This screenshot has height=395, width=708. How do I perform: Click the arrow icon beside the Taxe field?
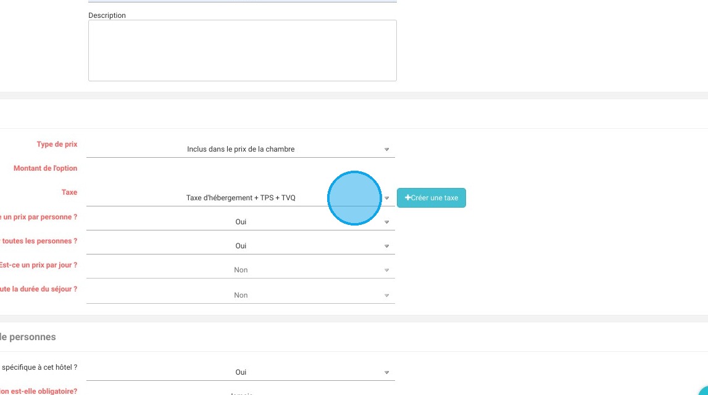(387, 198)
